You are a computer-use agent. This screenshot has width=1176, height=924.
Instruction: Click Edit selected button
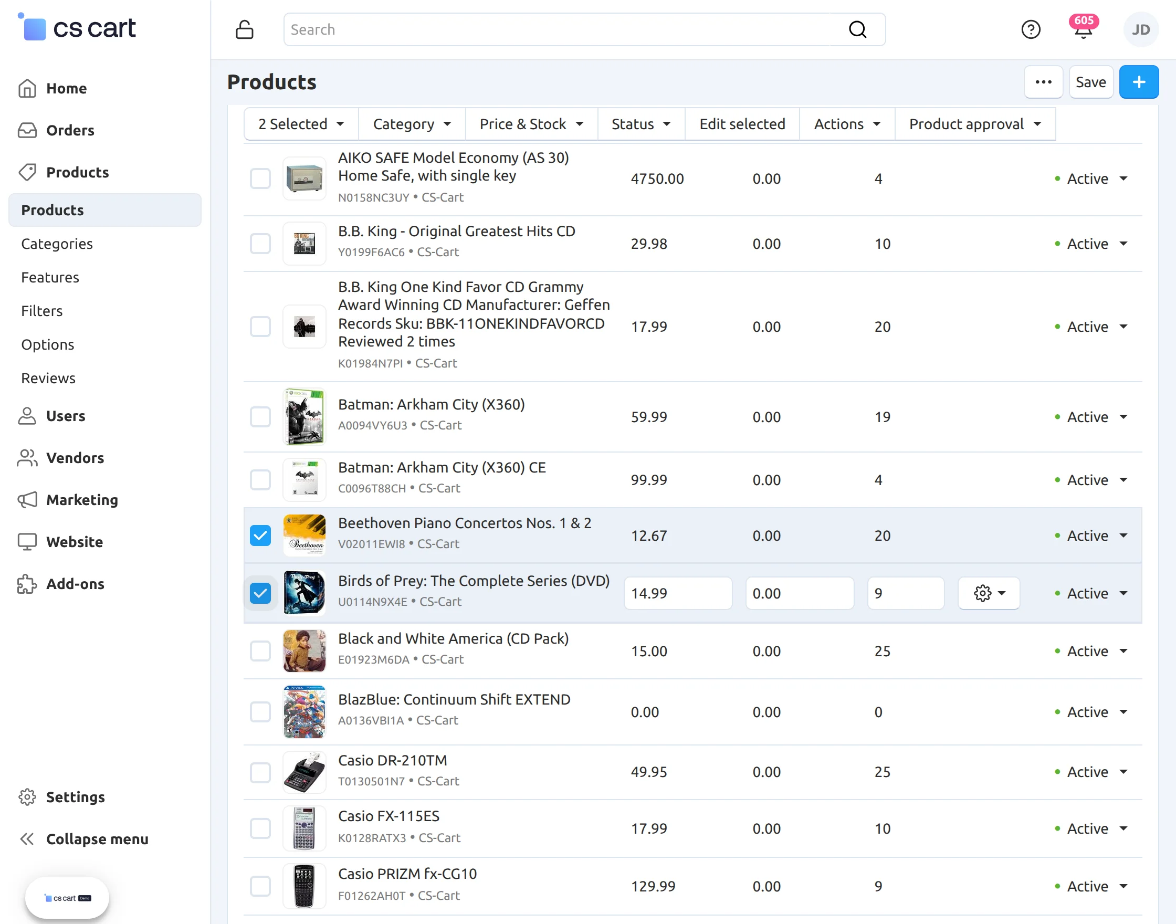click(742, 124)
